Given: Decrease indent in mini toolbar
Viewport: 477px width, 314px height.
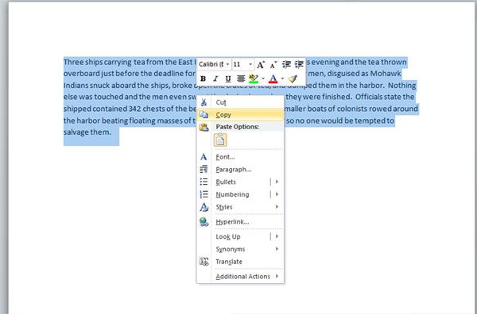Looking at the screenshot, I should (x=286, y=64).
